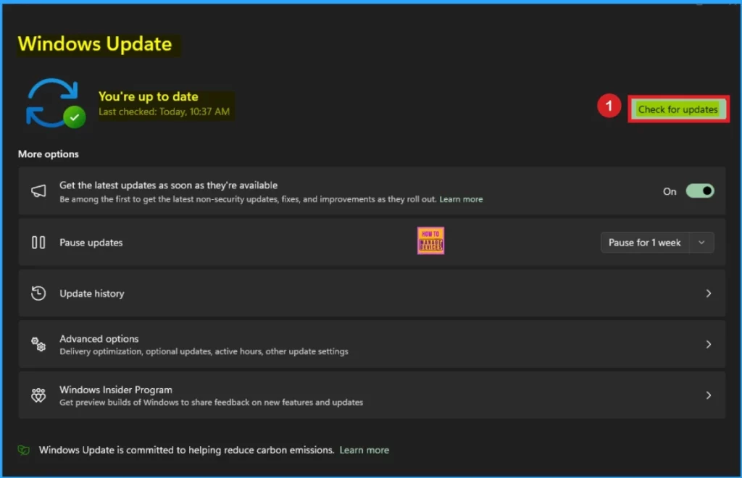Click the Update history clock icon
Screen dimensions: 742x478
(38, 293)
